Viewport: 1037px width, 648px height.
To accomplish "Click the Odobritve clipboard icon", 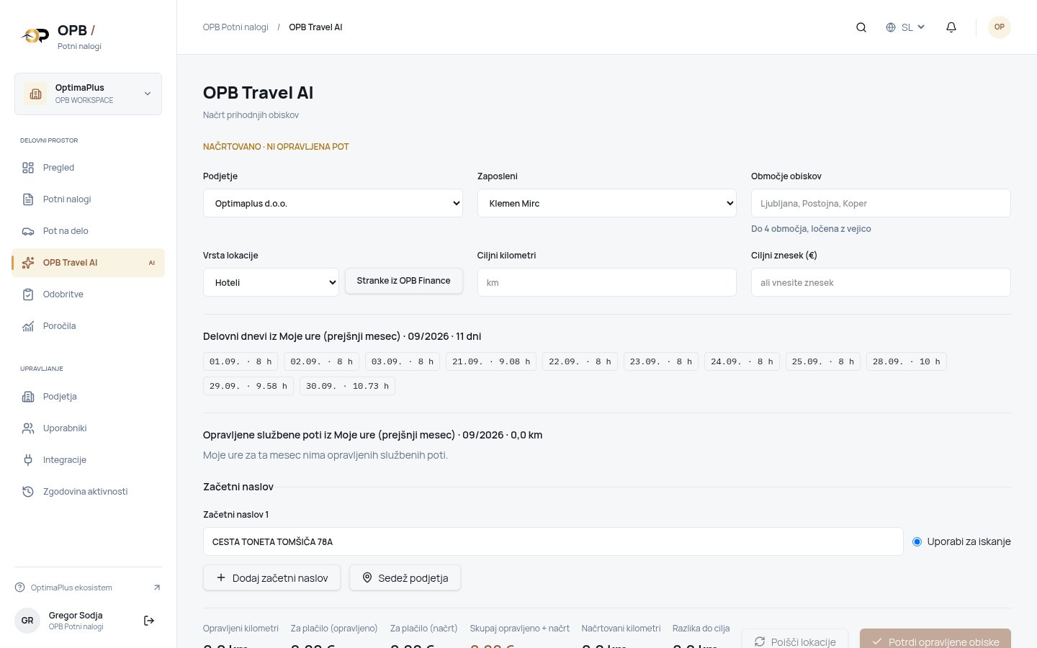I will point(28,294).
